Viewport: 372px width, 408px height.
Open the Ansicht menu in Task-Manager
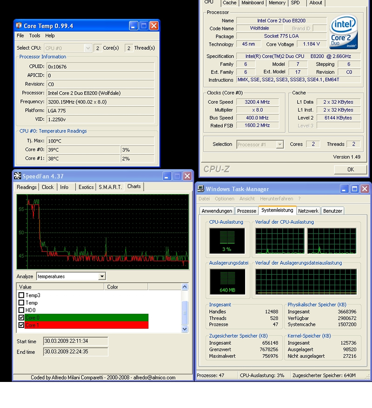click(247, 199)
